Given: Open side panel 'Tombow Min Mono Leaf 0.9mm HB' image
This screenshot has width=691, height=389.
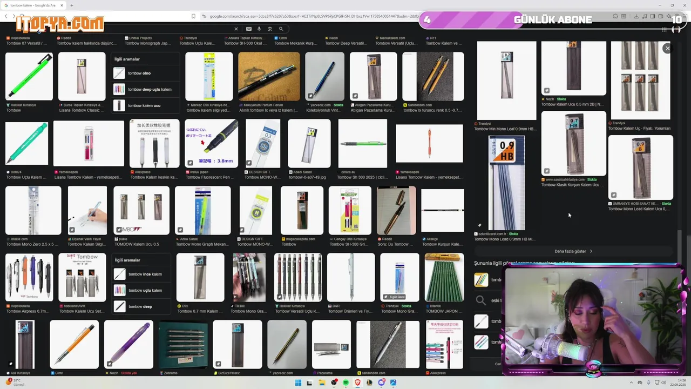Looking at the screenshot, I should click(x=506, y=80).
